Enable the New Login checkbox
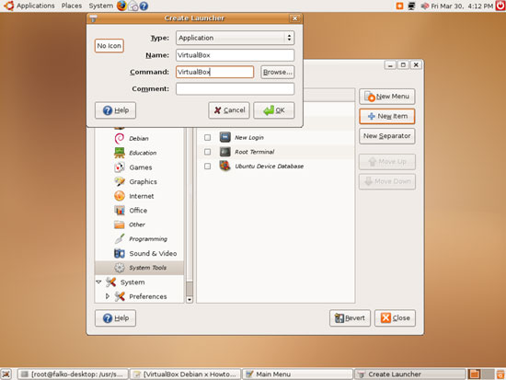This screenshot has height=380, width=506. pos(208,137)
